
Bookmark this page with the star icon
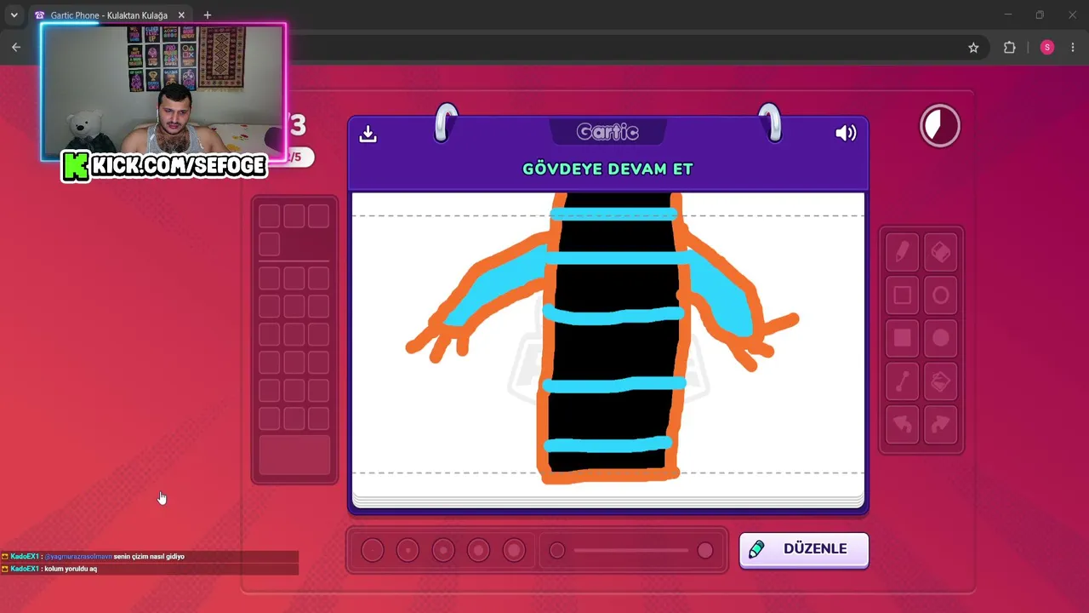click(973, 48)
